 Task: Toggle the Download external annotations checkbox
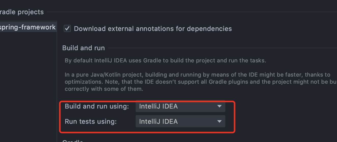tap(67, 29)
